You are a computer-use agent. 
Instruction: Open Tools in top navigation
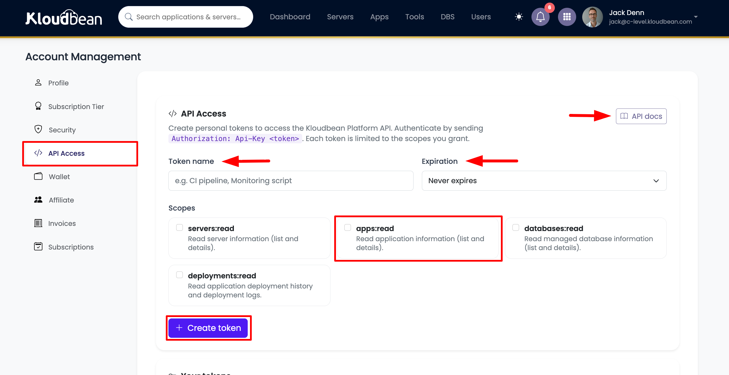click(414, 17)
